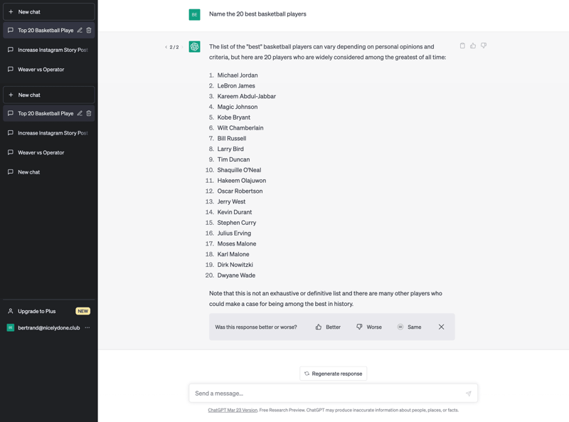The height and width of the screenshot is (422, 569).
Task: Click the Send a message input field
Action: 320,393
